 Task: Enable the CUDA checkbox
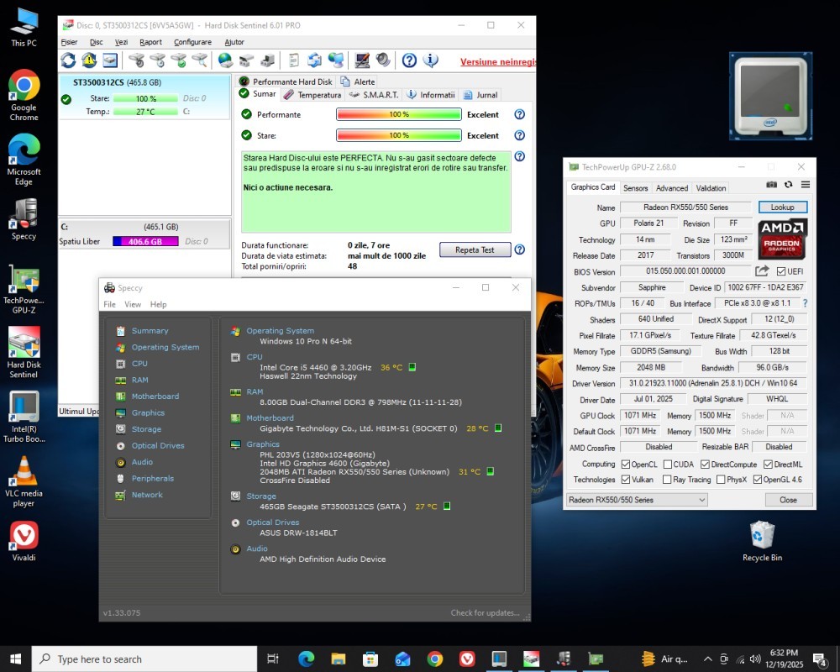667,464
